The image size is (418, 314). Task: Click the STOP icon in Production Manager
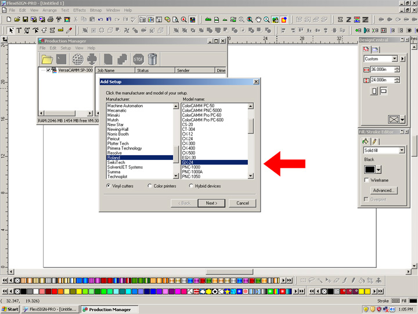pyautogui.click(x=138, y=59)
